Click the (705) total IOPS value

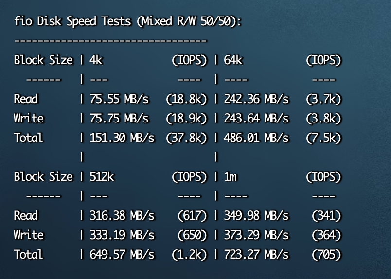point(326,255)
